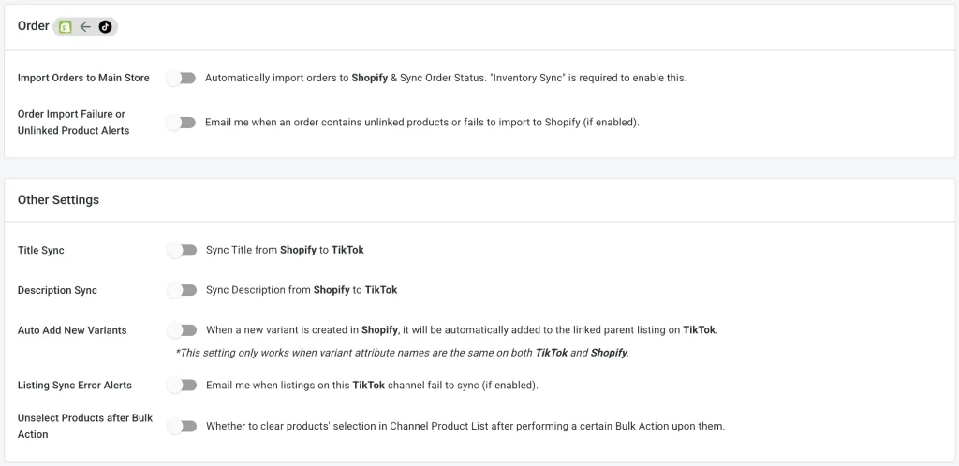
Task: Click the Unselect Products after Bulk Action label
Action: (85, 427)
